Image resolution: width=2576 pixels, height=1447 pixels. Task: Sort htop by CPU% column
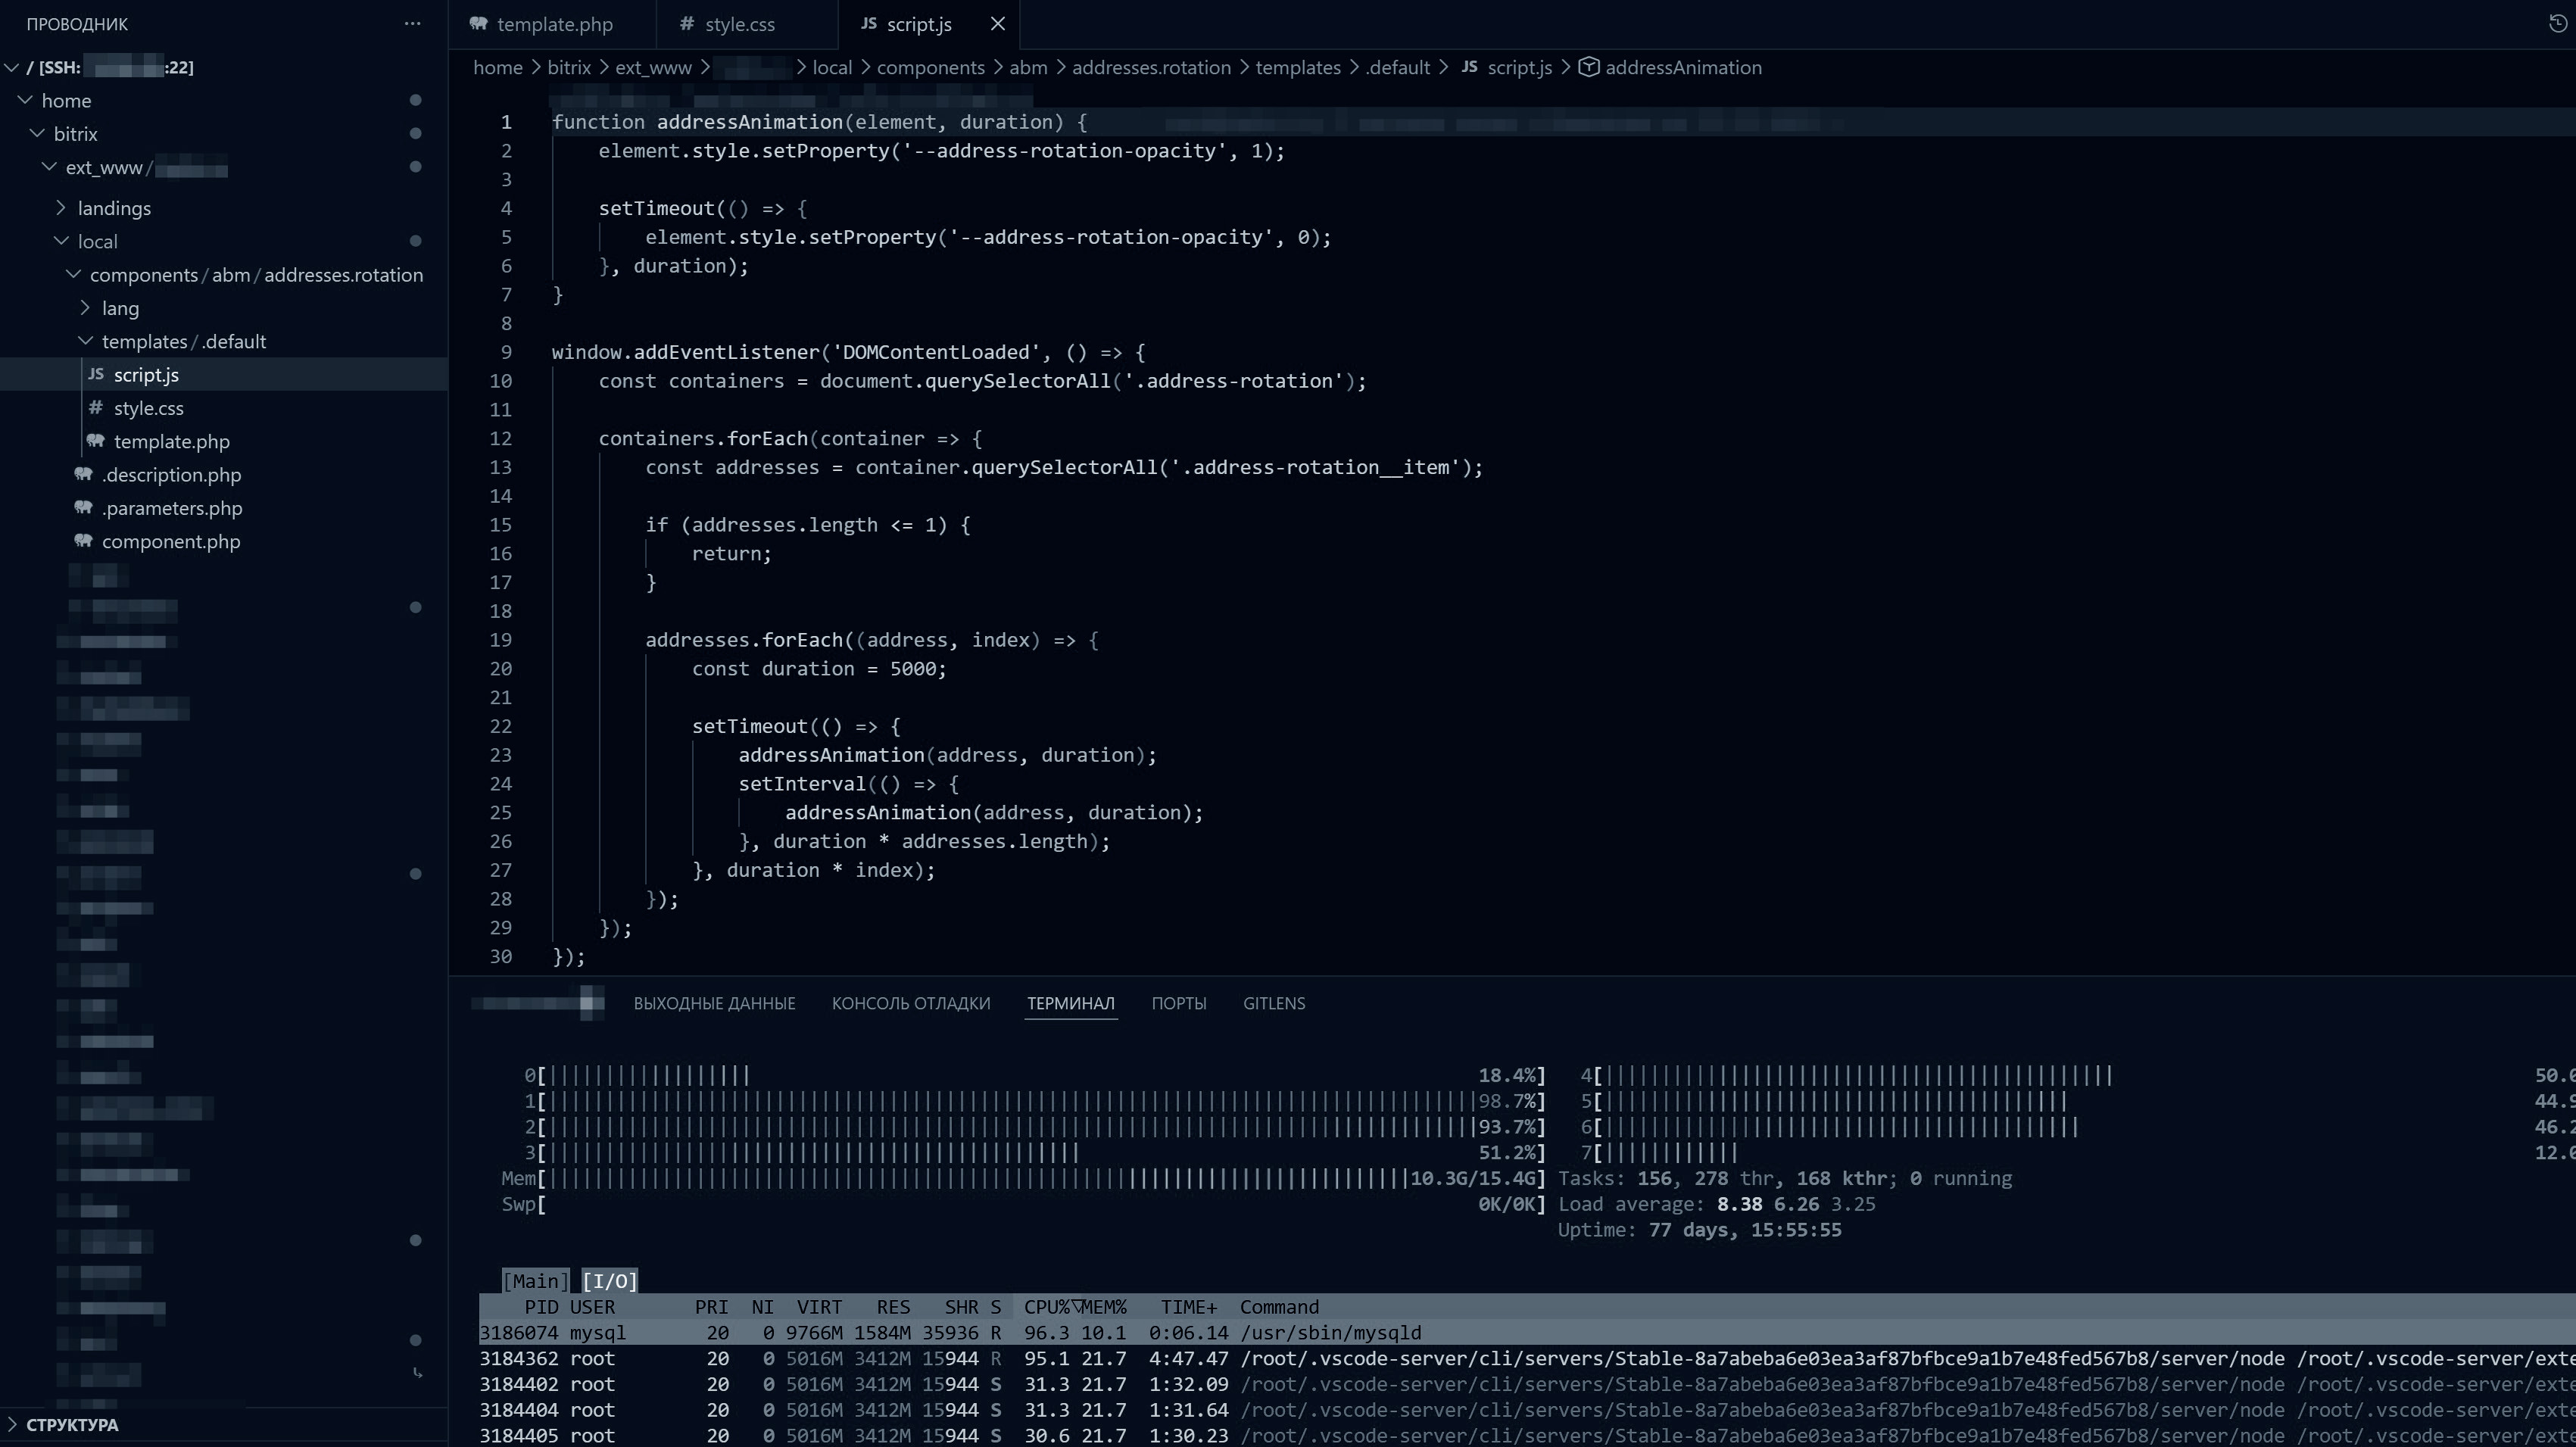[1047, 1307]
